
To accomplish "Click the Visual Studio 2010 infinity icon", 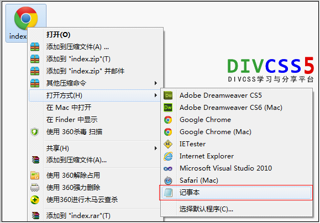I will pyautogui.click(x=168, y=168).
